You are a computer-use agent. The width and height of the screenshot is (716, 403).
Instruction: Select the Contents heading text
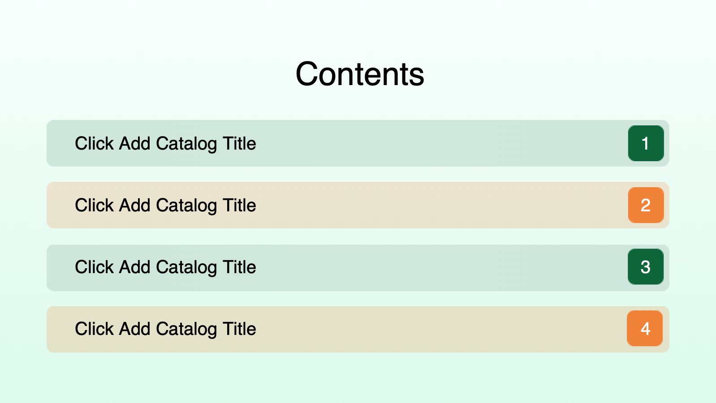(x=359, y=74)
